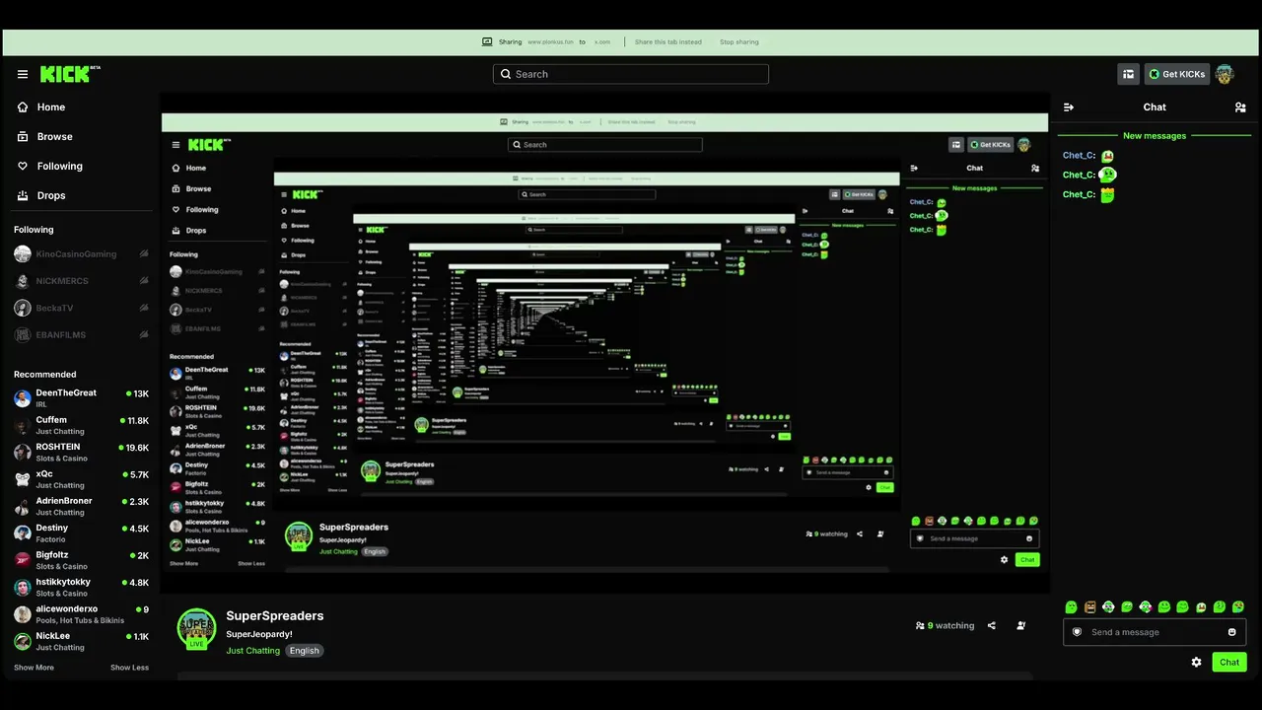
Task: Click the BeckaTV avatar
Action: (23, 308)
